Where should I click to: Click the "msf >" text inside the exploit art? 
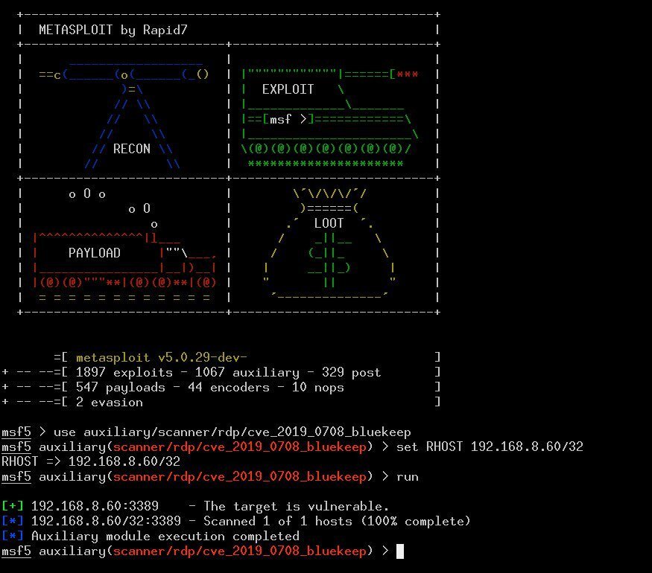[x=288, y=119]
